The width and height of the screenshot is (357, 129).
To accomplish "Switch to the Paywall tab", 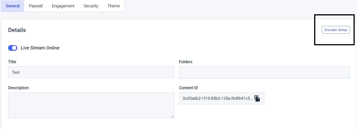I will (36, 6).
